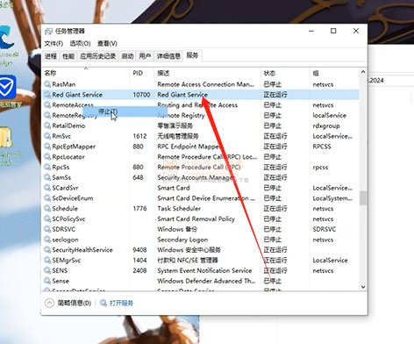Click the RpcSs service gear icon
The height and width of the screenshot is (344, 414).
tap(47, 167)
